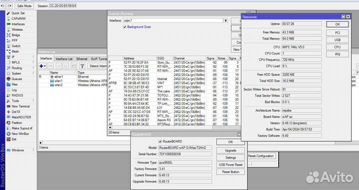Click the CPU button in Resources
This screenshot has width=359, height=190.
pyautogui.click(x=338, y=47)
